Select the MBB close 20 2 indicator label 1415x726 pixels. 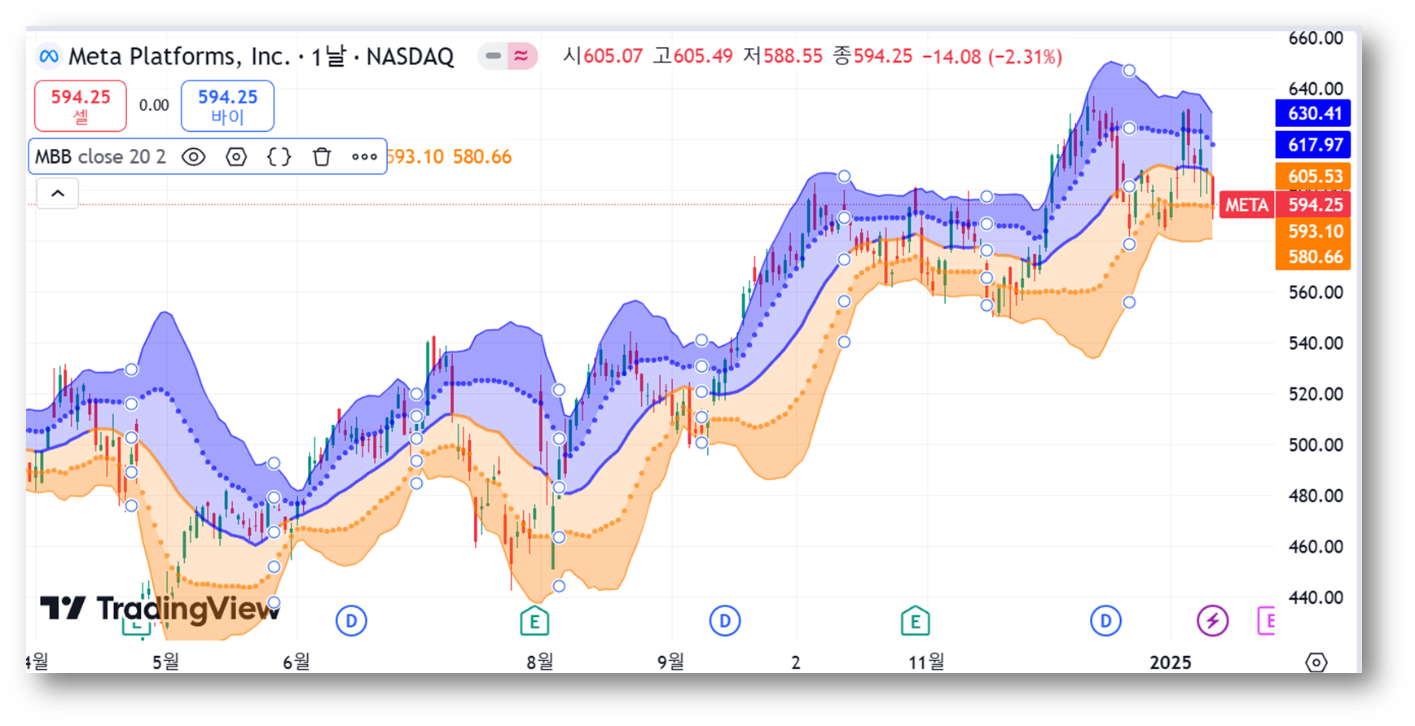tap(100, 156)
